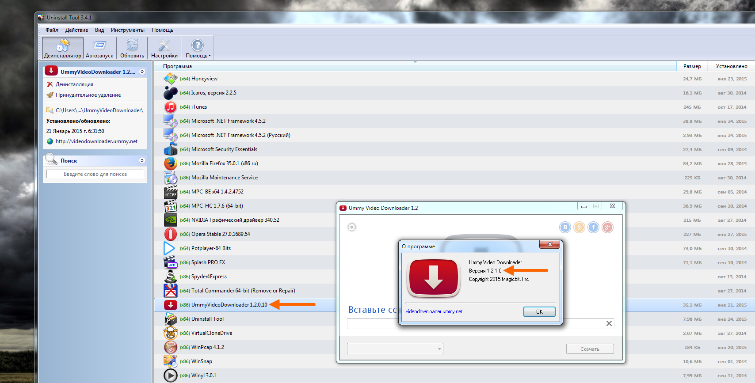
Task: Select the Total Commander 64-bit icon
Action: [170, 291]
